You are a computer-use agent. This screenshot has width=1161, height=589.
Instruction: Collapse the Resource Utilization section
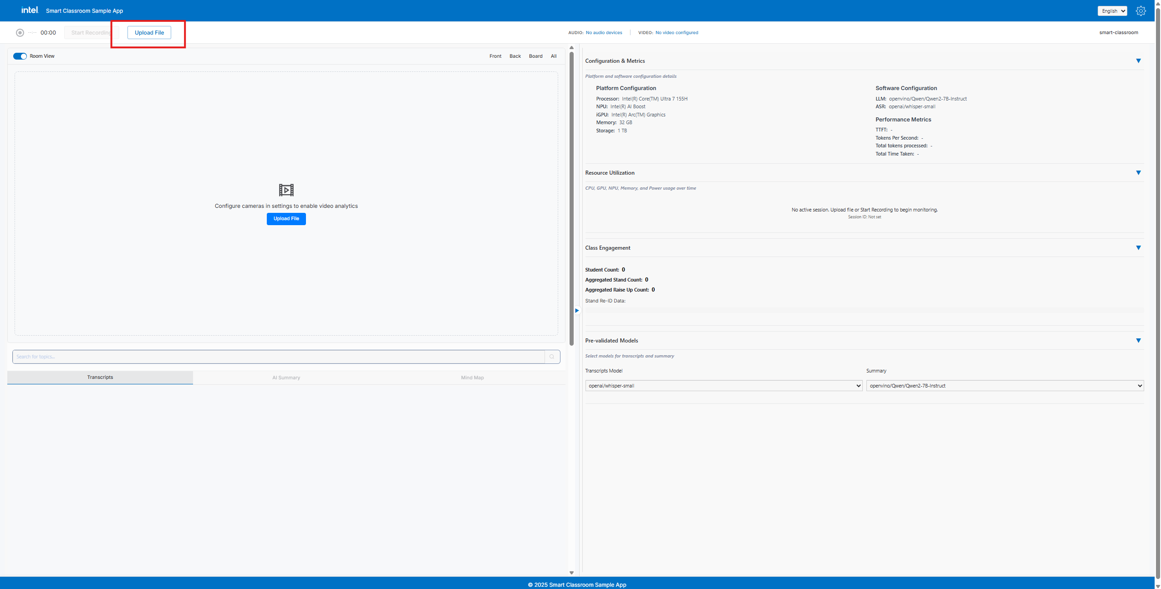tap(1138, 173)
